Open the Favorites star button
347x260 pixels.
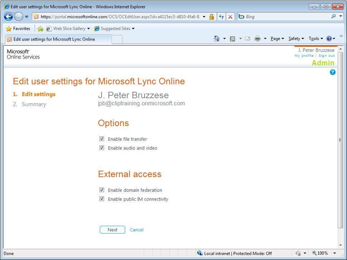click(x=18, y=29)
